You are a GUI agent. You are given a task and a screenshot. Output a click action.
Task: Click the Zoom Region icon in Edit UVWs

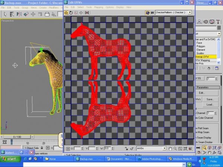tap(180, 149)
